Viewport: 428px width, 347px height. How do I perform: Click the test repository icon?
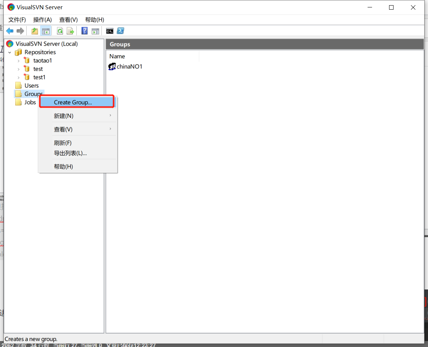[26, 69]
